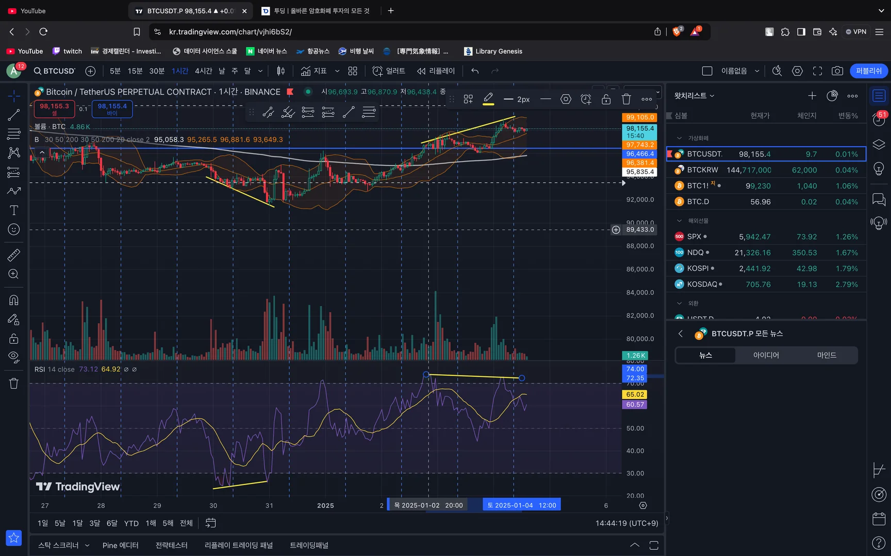Screen dimensions: 891x556
Task: Expand the 왓치리스트 watchlist dropdown
Action: (694, 96)
